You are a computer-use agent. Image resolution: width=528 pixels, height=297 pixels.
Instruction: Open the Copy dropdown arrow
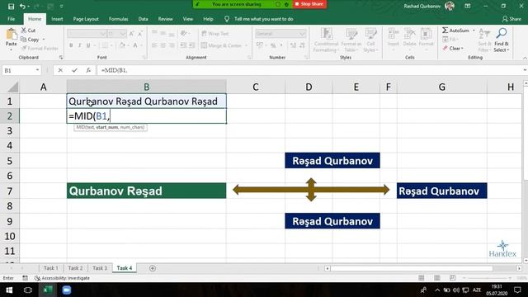tap(44, 40)
